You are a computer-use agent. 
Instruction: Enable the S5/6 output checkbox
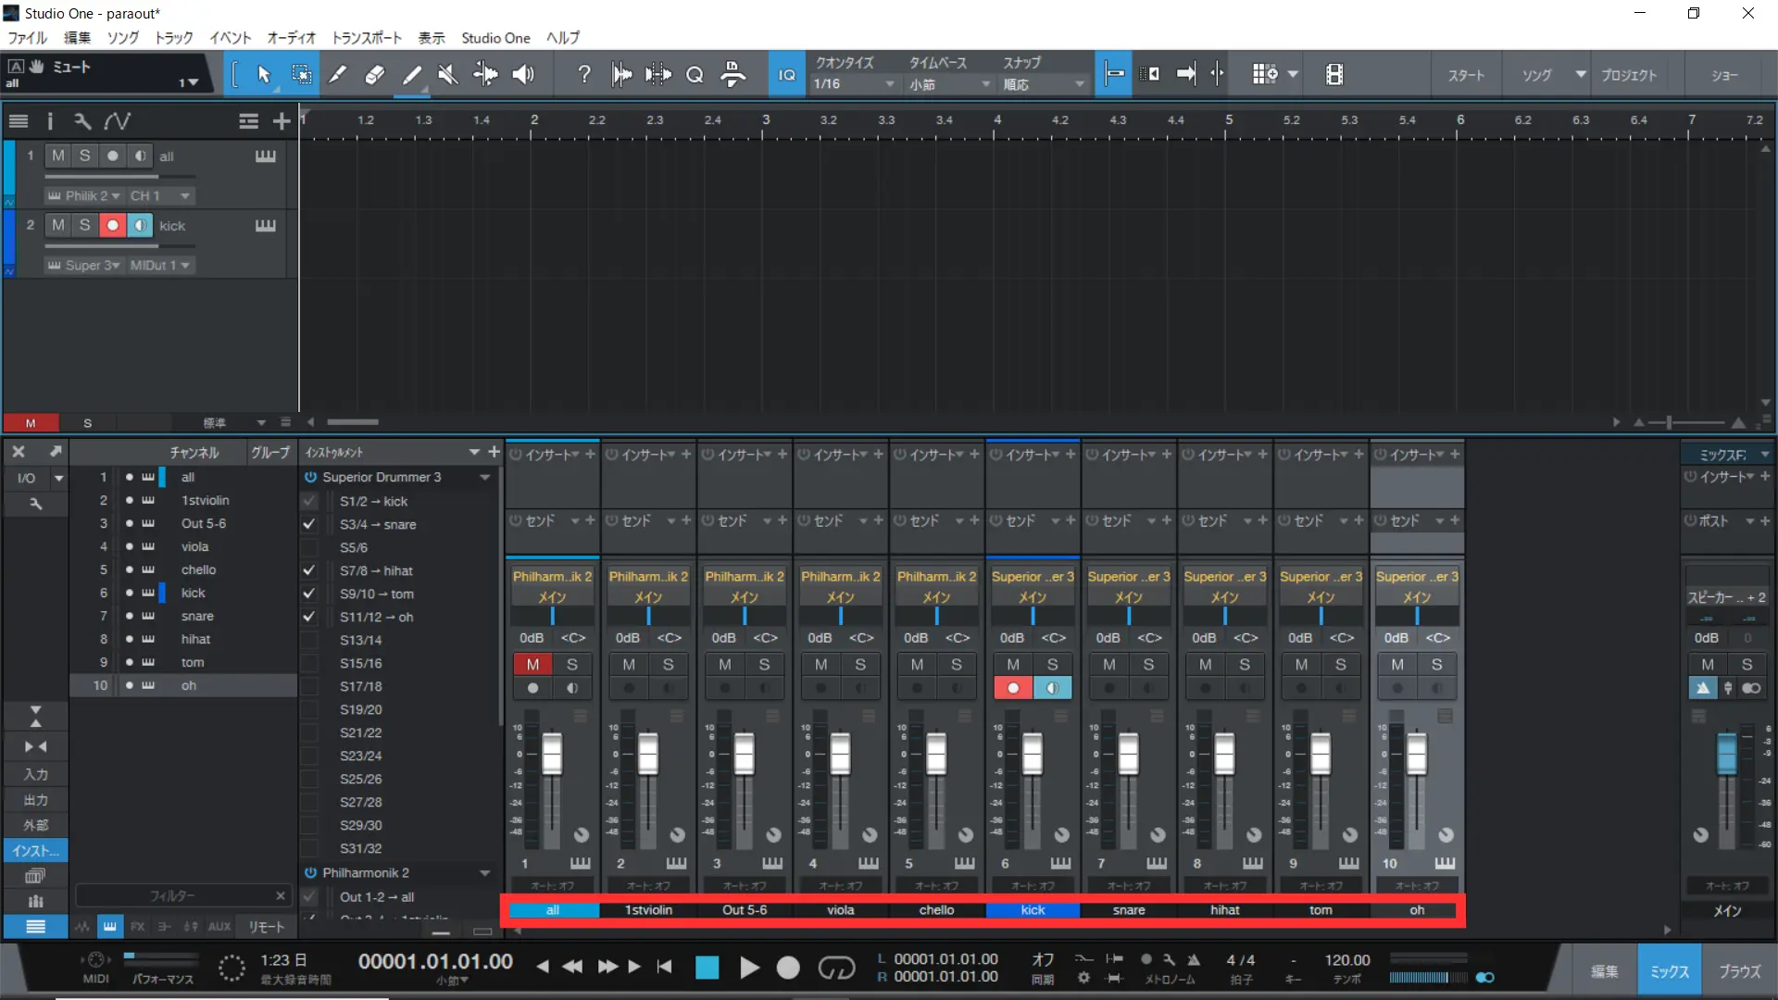[309, 547]
